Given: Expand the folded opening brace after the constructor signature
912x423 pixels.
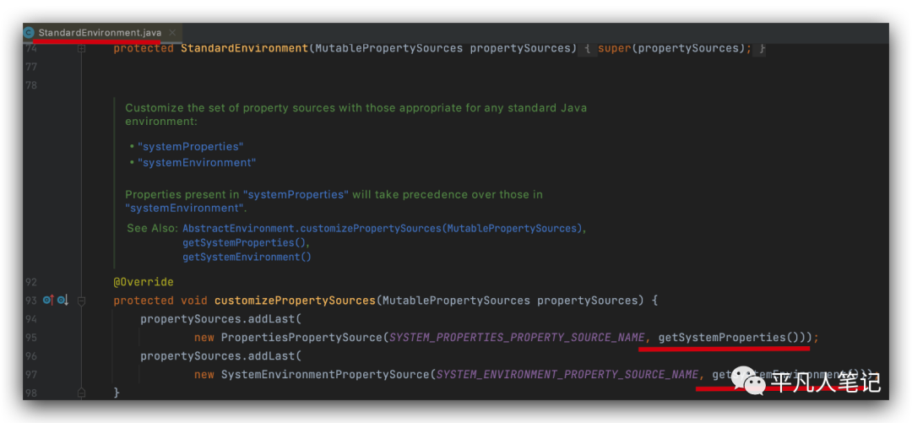Looking at the screenshot, I should 586,48.
